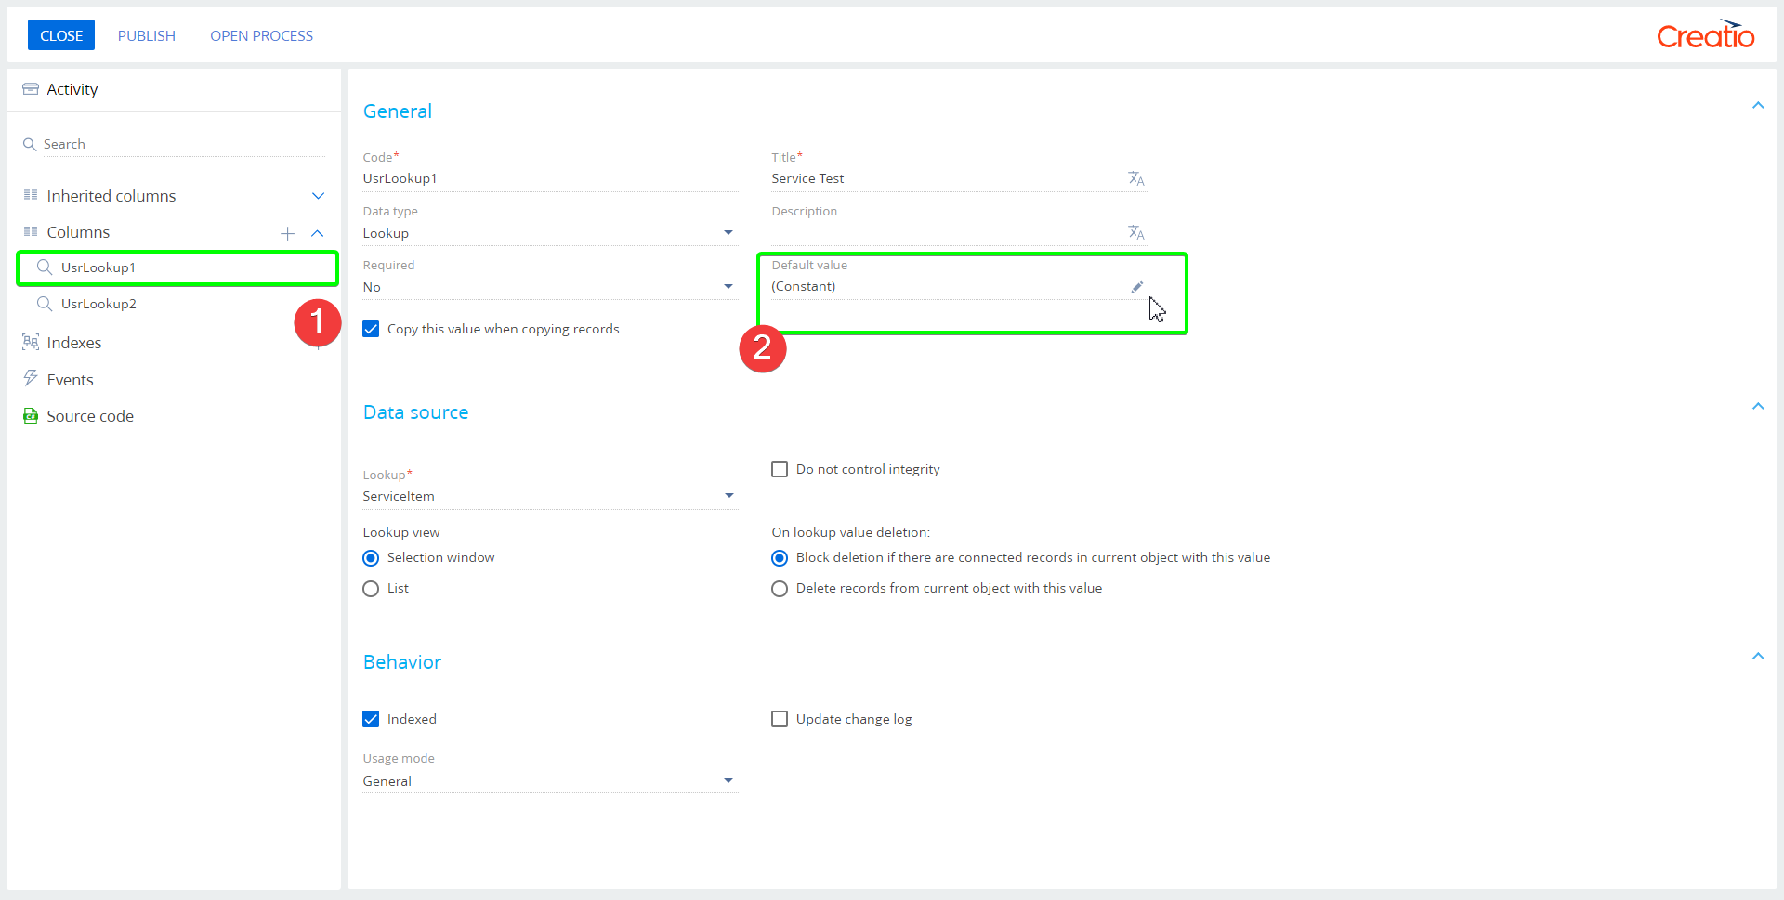This screenshot has width=1784, height=900.
Task: Expand Inherited columns chevron
Action: point(318,196)
